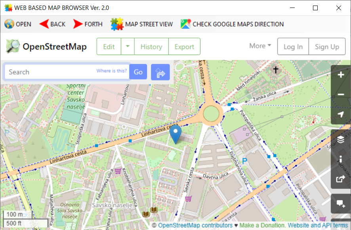Click shopping cart icon near Savska cesta
The height and width of the screenshot is (230, 351).
189,198
